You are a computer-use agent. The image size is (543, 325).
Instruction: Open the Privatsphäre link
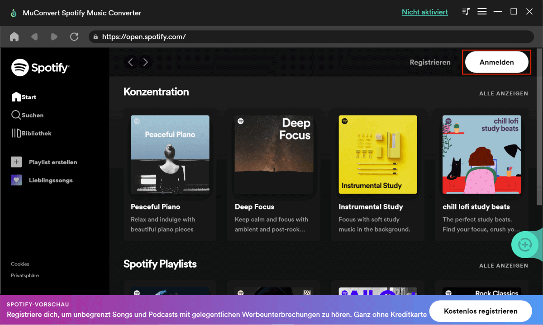25,275
